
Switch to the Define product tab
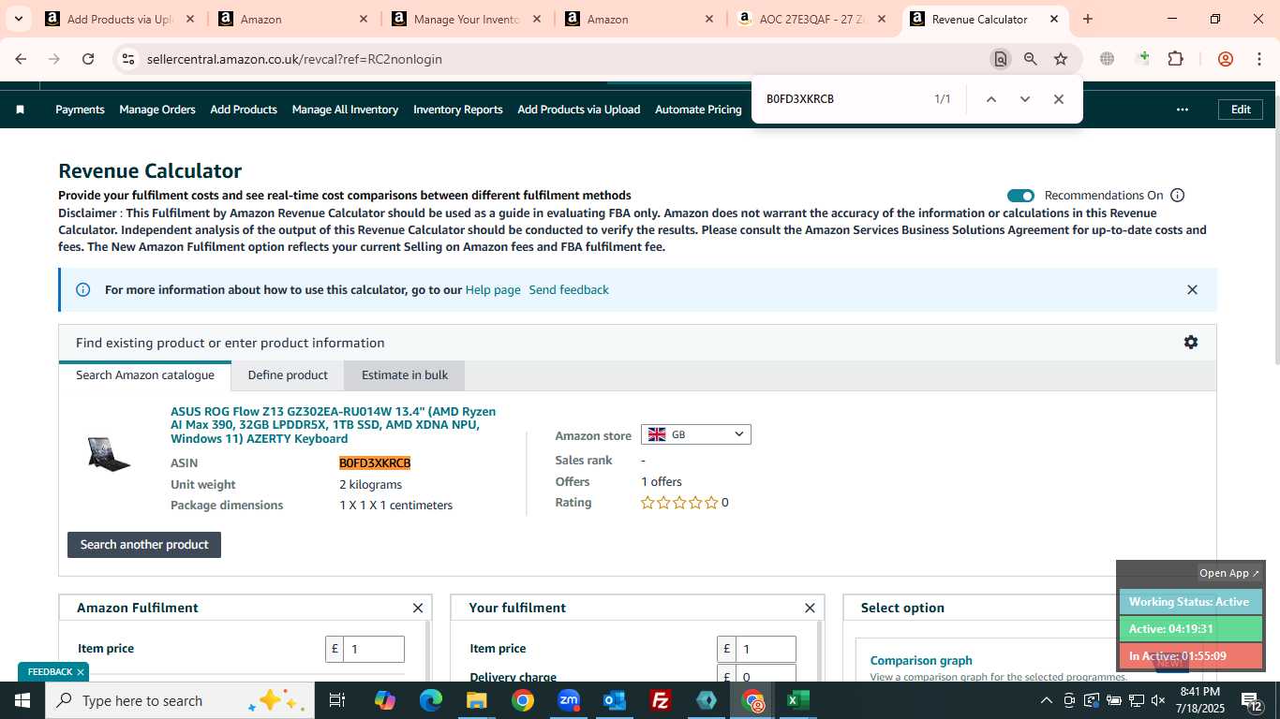(288, 375)
